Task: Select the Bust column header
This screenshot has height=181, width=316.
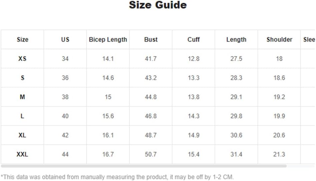Action: click(x=151, y=40)
